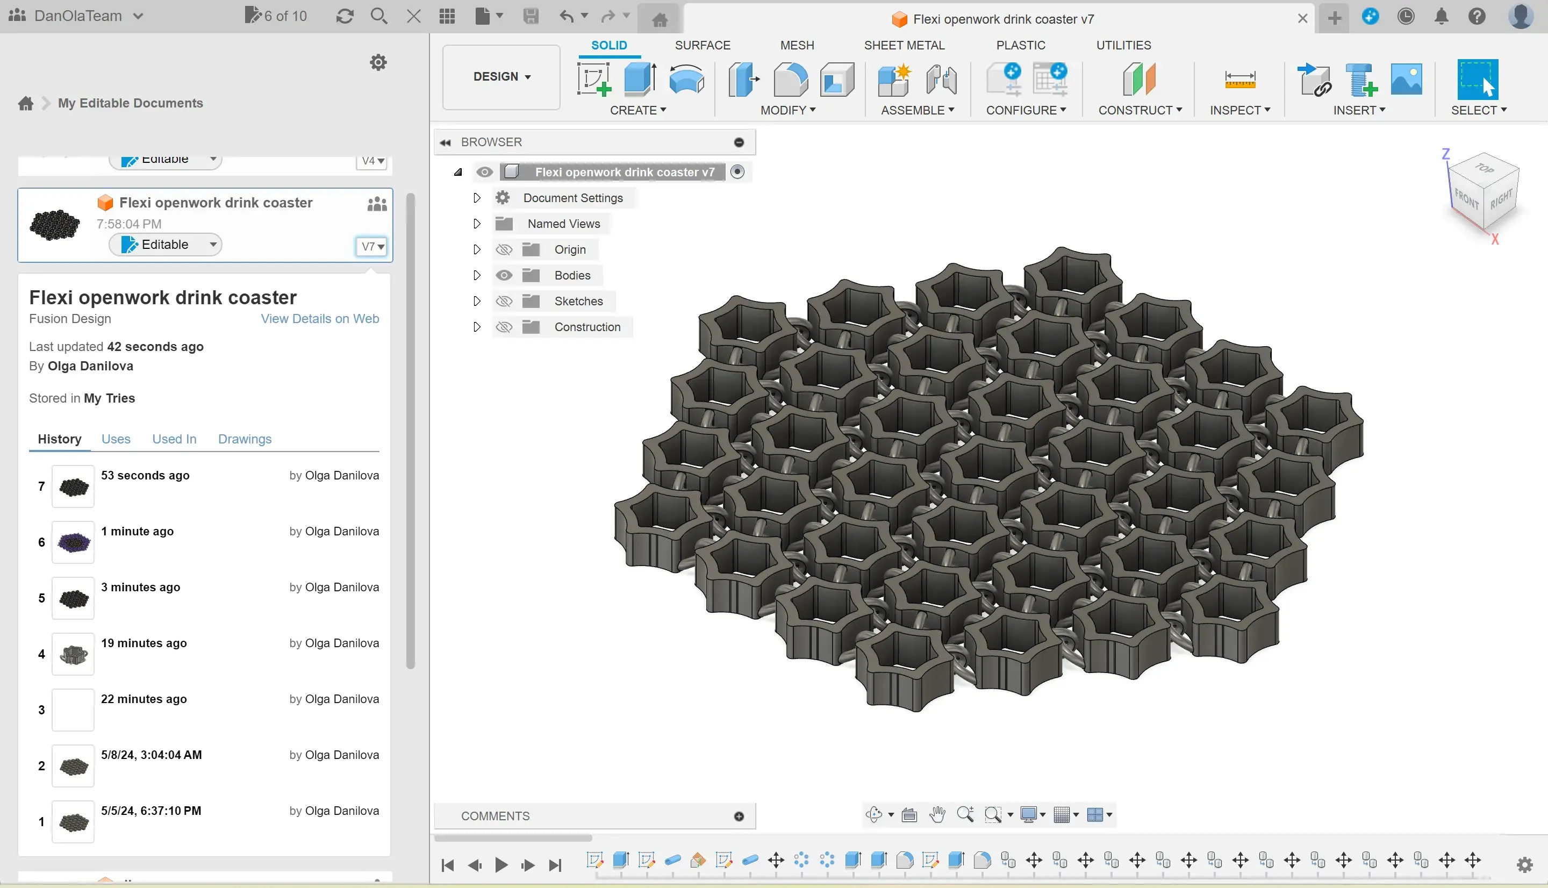Expand the Sketches folder node

(x=476, y=301)
